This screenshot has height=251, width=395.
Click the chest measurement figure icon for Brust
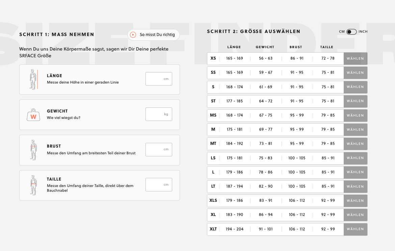[x=33, y=150]
